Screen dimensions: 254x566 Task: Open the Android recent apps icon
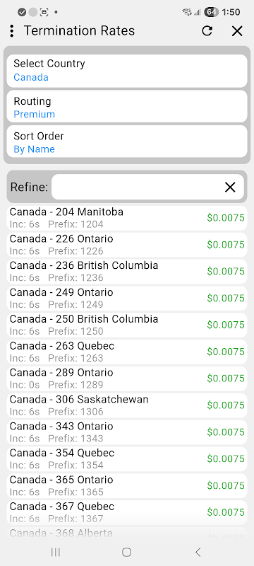tap(56, 552)
